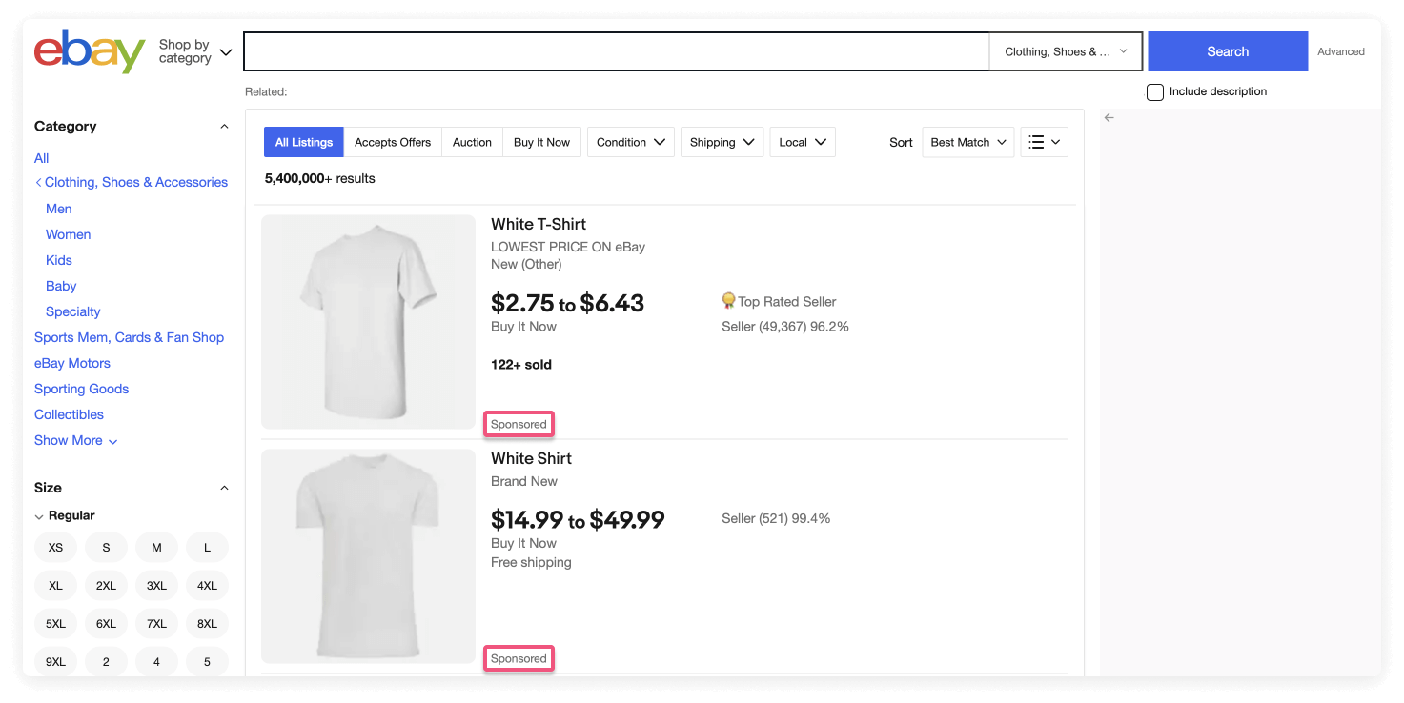Viewport: 1404px width, 703px height.
Task: Enable the Include description checkbox
Action: pyautogui.click(x=1154, y=91)
